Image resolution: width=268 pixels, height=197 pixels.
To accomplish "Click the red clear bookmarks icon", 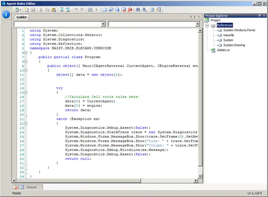I will coord(130,9).
